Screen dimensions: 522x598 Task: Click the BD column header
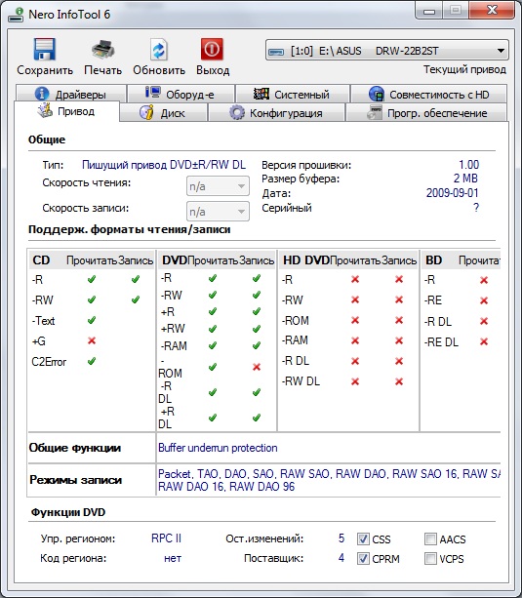pos(433,260)
